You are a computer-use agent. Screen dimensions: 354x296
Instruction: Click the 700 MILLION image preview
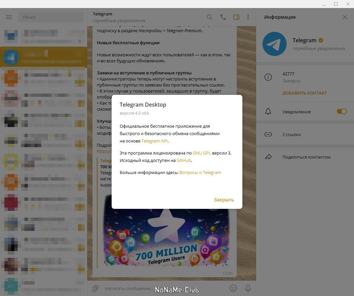point(167,237)
